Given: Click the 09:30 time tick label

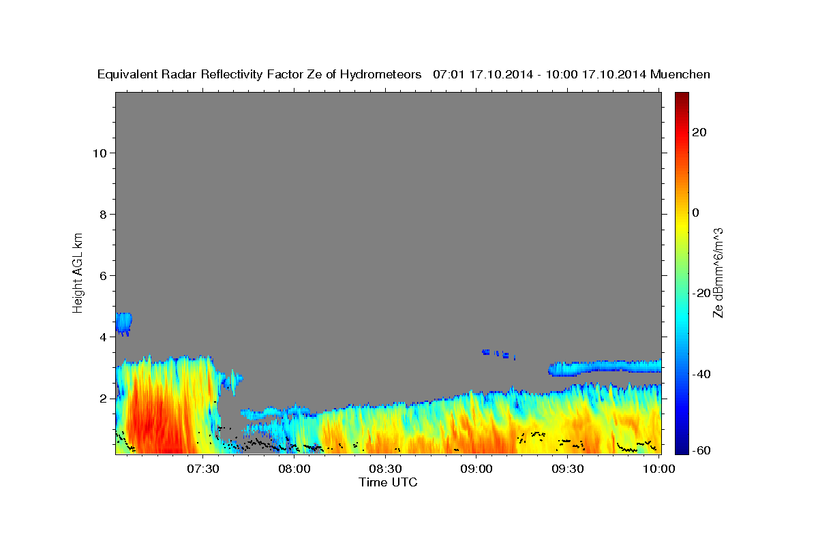Looking at the screenshot, I should [x=567, y=469].
